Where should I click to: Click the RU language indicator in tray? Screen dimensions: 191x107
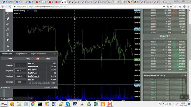click(x=160, y=104)
